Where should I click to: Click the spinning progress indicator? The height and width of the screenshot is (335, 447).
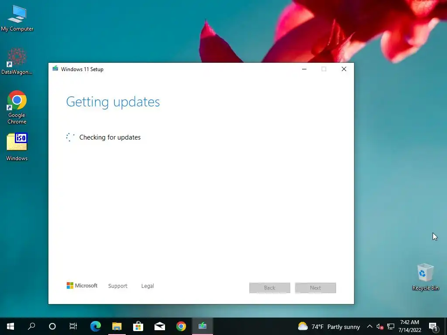tap(70, 137)
